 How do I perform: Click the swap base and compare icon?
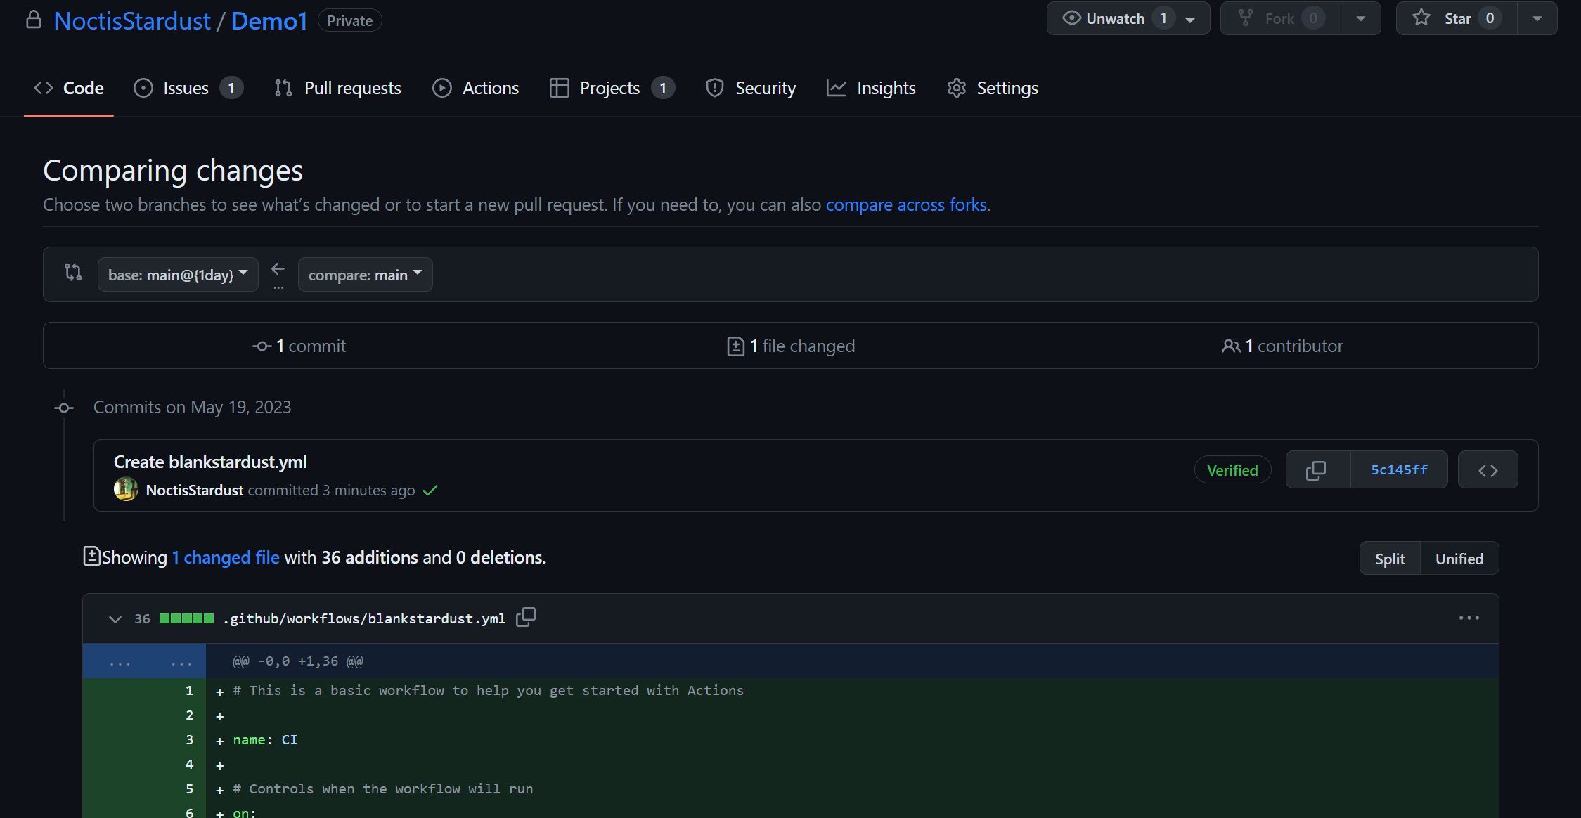click(x=73, y=273)
